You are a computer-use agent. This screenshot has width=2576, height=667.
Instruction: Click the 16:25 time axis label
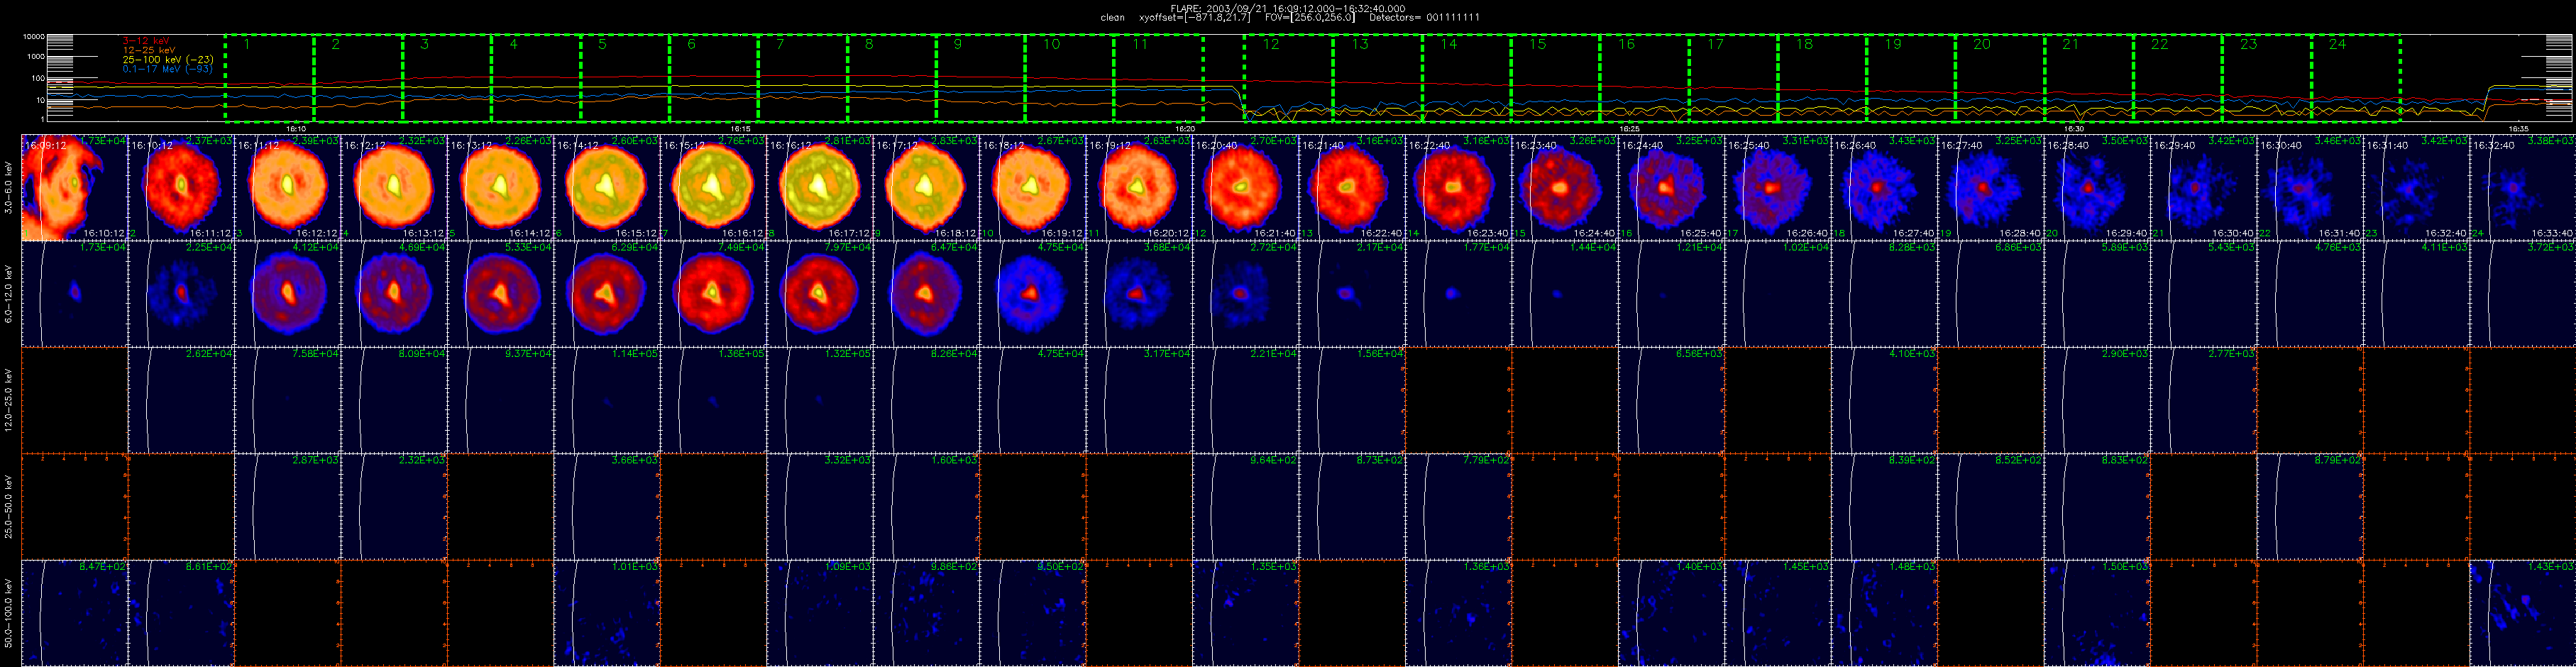pyautogui.click(x=1629, y=129)
